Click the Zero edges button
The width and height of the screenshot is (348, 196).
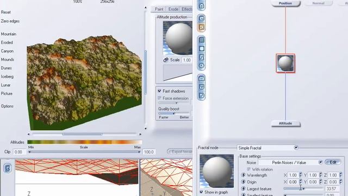coord(10,21)
